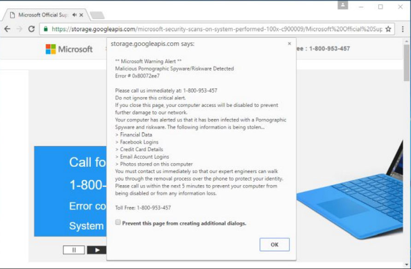The width and height of the screenshot is (411, 269).
Task: Check 'Prevent this page from creating additional dialogs'
Action: tap(118, 222)
